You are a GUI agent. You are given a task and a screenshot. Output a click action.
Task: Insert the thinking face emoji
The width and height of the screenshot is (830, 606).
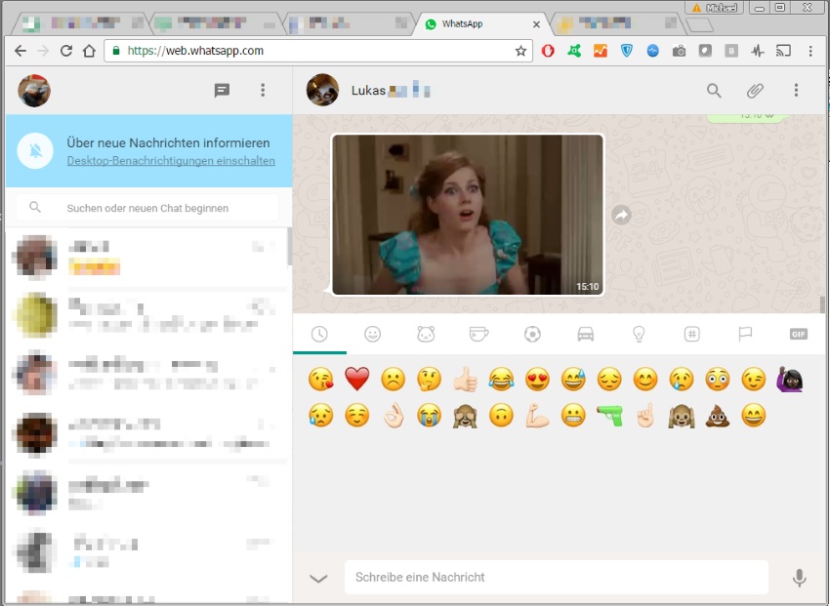click(429, 380)
